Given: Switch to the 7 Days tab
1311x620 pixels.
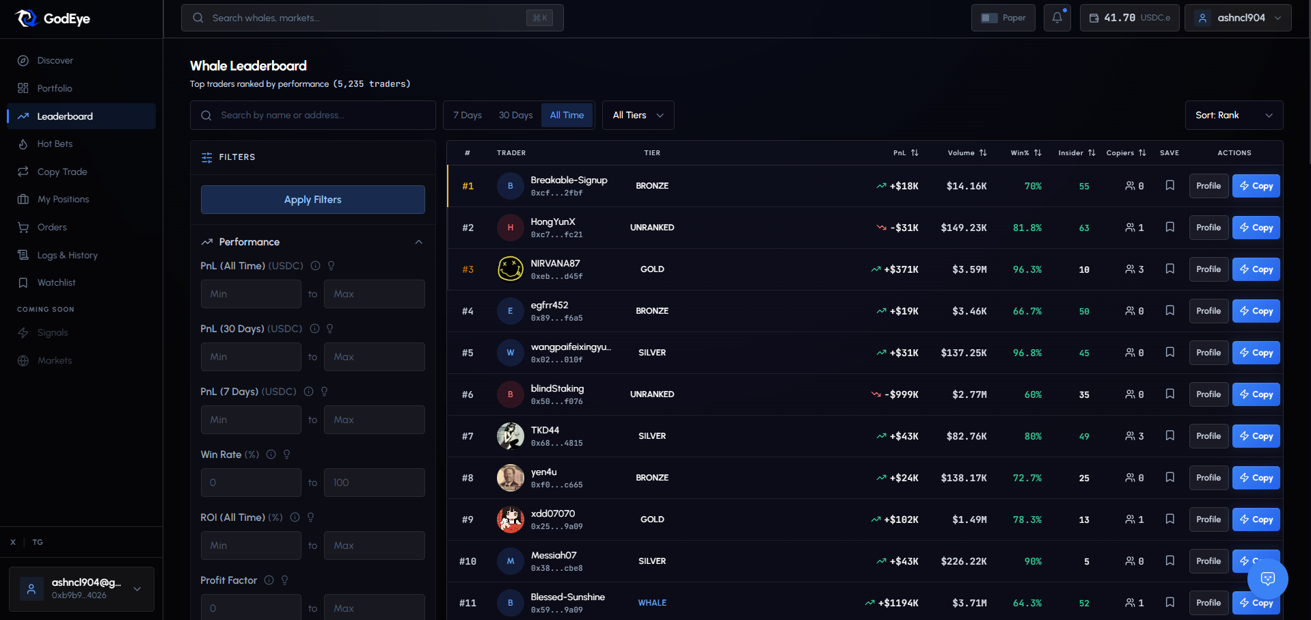Looking at the screenshot, I should [x=468, y=115].
